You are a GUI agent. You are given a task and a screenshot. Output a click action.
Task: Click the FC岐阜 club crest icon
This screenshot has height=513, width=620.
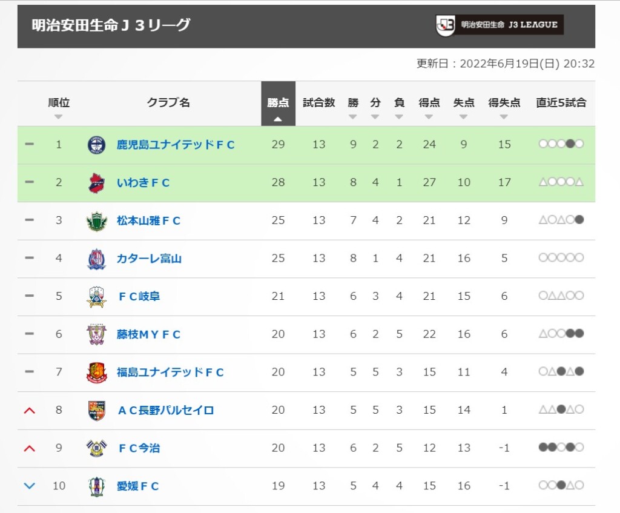(96, 296)
